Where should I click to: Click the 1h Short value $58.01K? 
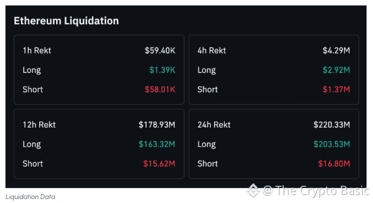click(x=160, y=89)
